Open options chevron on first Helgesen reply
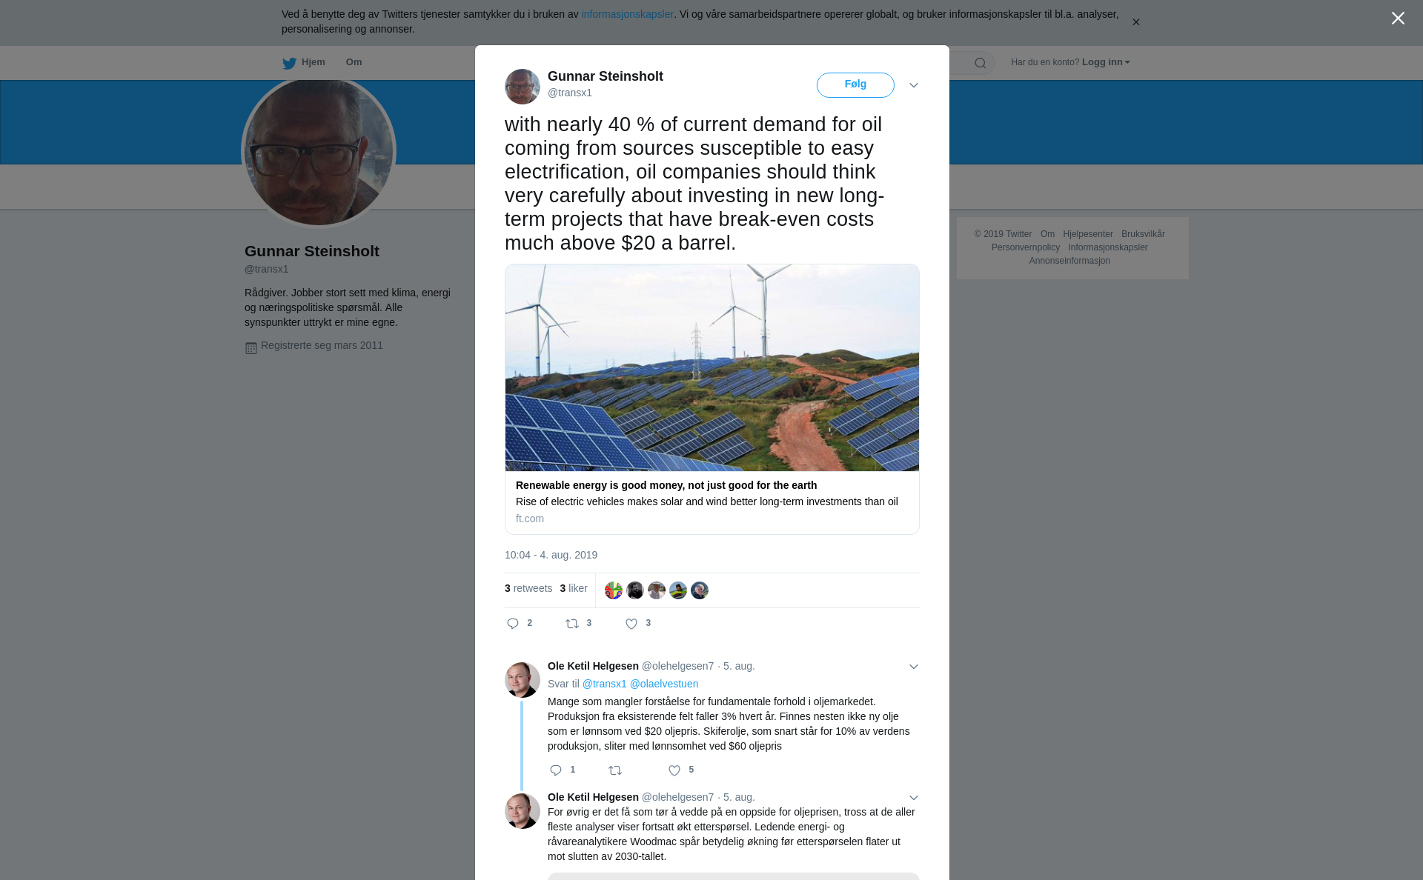This screenshot has height=880, width=1423. coord(914,667)
